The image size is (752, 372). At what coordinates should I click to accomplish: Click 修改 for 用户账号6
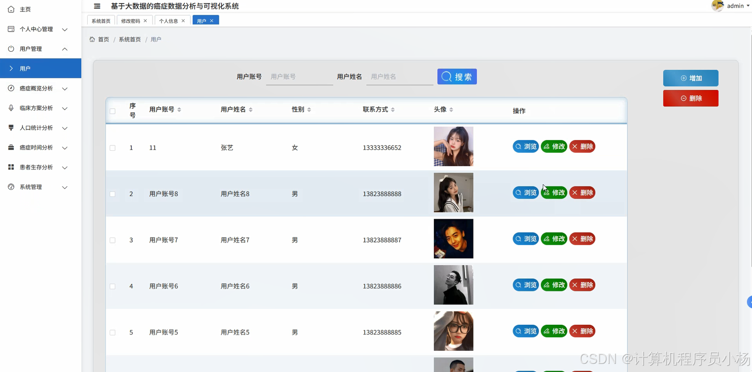(554, 285)
